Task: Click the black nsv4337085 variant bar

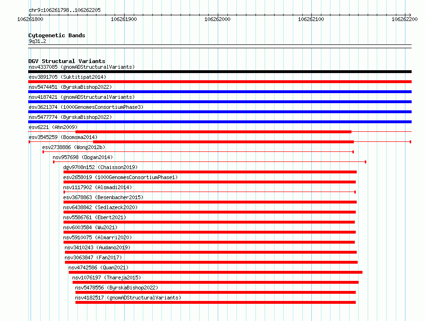Action: (220, 72)
